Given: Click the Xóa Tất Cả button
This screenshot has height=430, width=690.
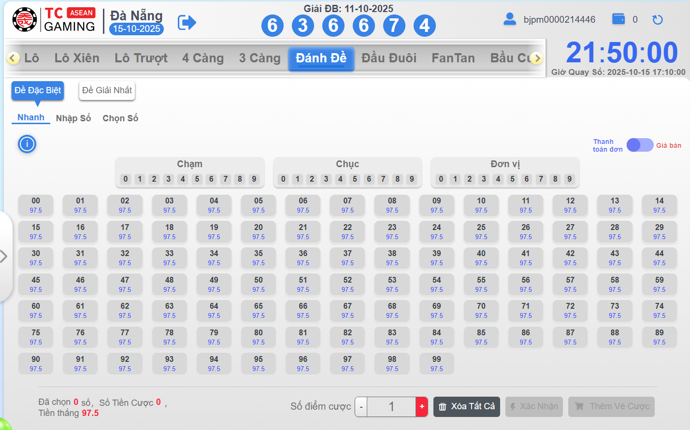Looking at the screenshot, I should 467,407.
